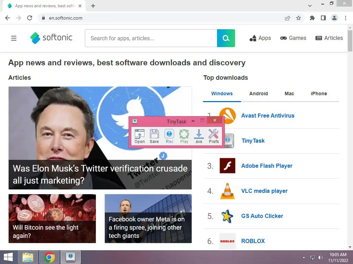353x264 pixels.
Task: Open the Elon Musk Twitter verification article
Action: tap(100, 138)
